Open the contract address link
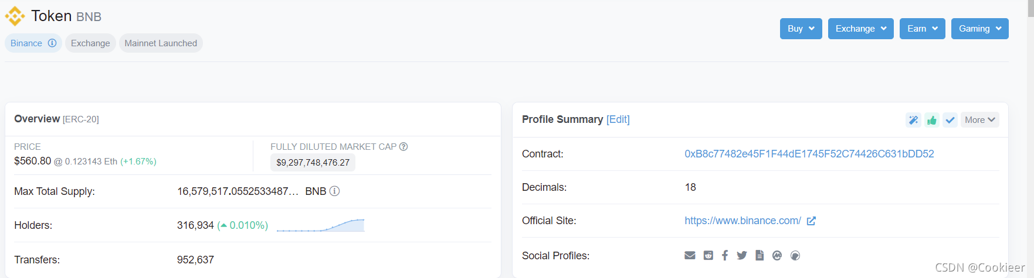The image size is (1034, 278). point(809,154)
